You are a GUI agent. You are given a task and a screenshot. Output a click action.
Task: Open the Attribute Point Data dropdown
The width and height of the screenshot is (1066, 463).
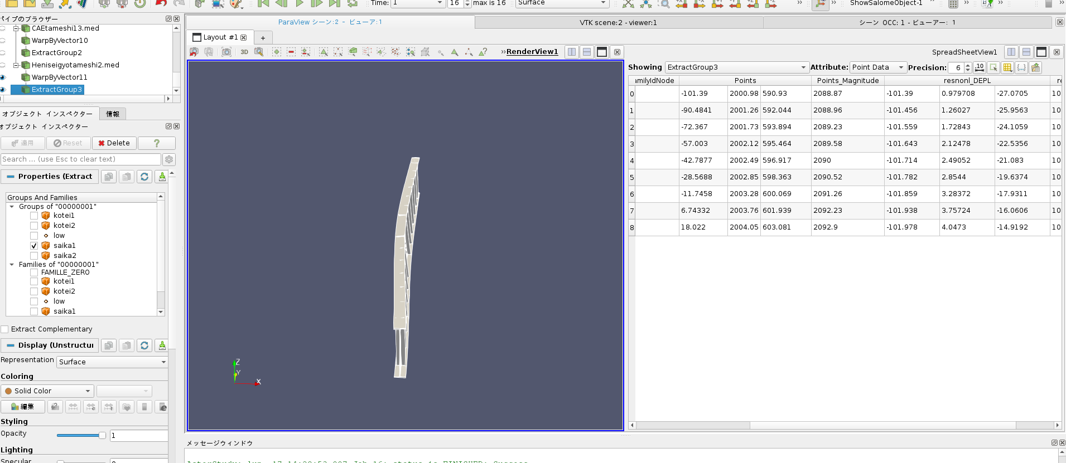click(x=878, y=67)
